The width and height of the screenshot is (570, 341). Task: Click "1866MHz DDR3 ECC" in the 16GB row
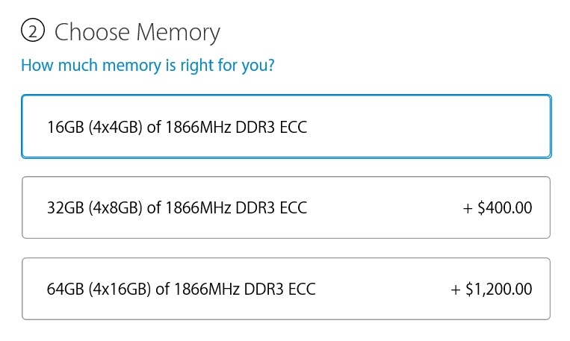(236, 127)
